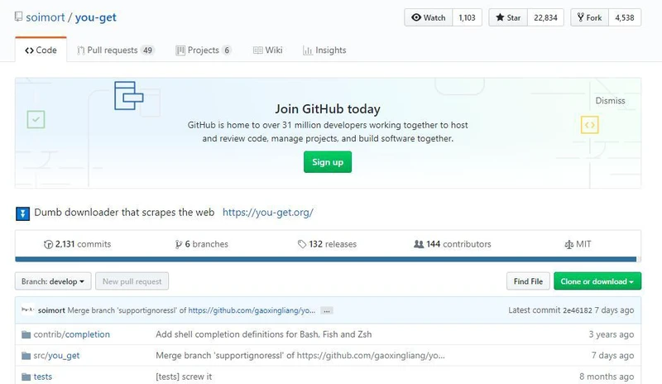
Task: Click the pull request icon on tab
Action: (80, 50)
